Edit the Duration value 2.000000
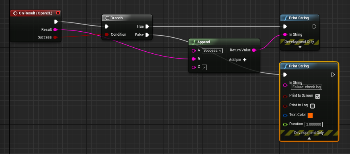 tap(313, 124)
